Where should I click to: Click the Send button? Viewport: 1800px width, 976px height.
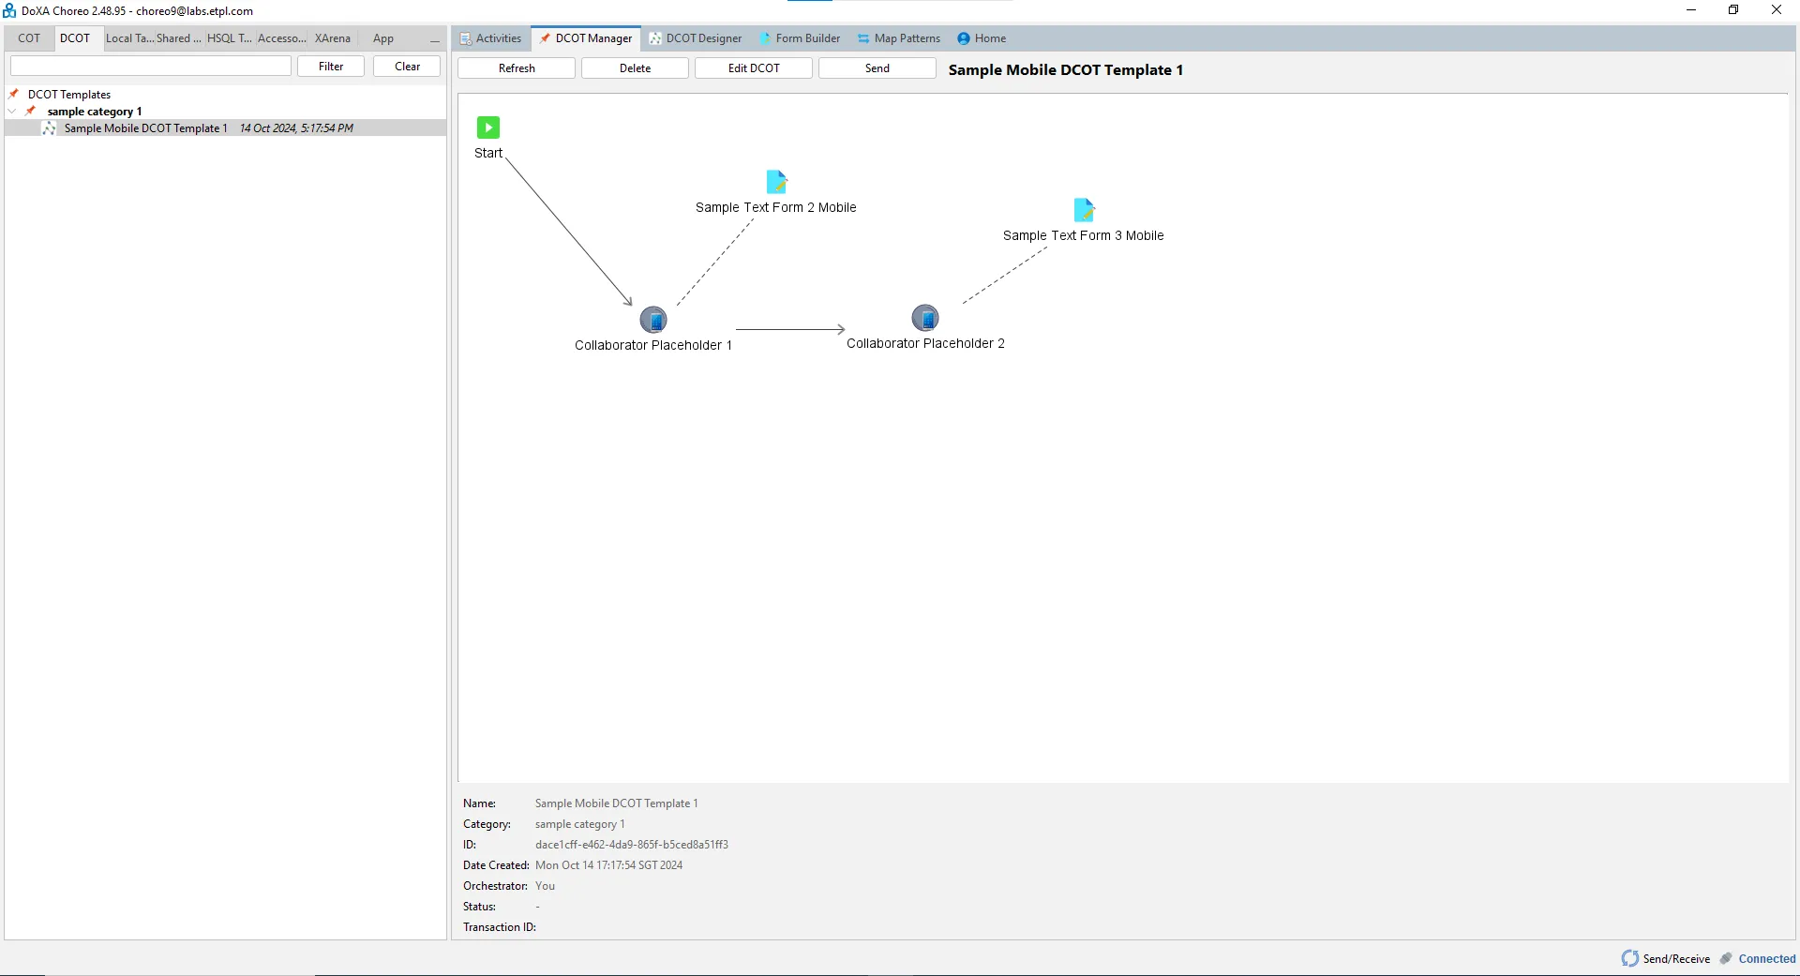pyautogui.click(x=877, y=68)
